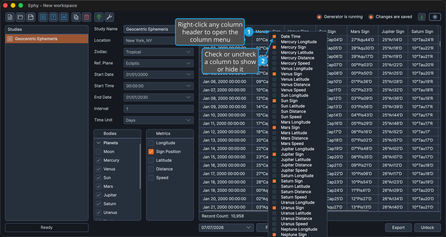The image size is (446, 237).
Task: Show the Sun Distance column
Action: (x=274, y=111)
